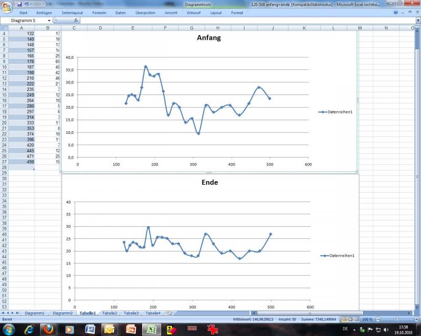Click the 100 % zoom level
Screen dimensions: 421x336
pos(367,319)
